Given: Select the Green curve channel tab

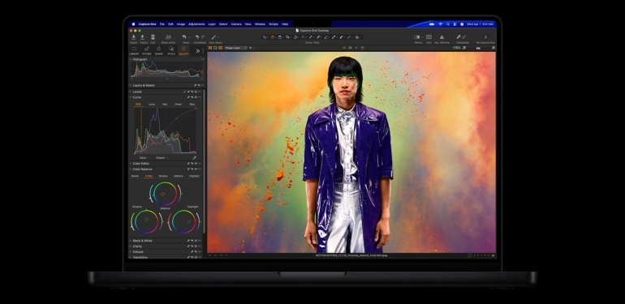Looking at the screenshot, I should [179, 105].
